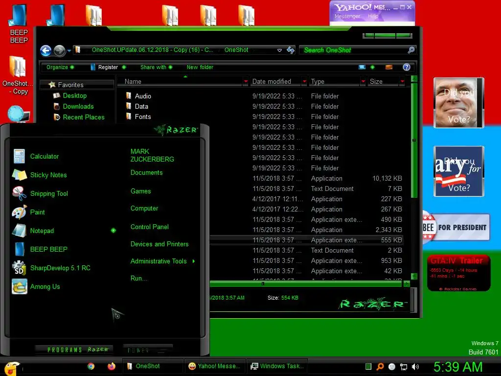Open the Organize dropdown menu
Image resolution: width=501 pixels, height=376 pixels.
(60, 67)
